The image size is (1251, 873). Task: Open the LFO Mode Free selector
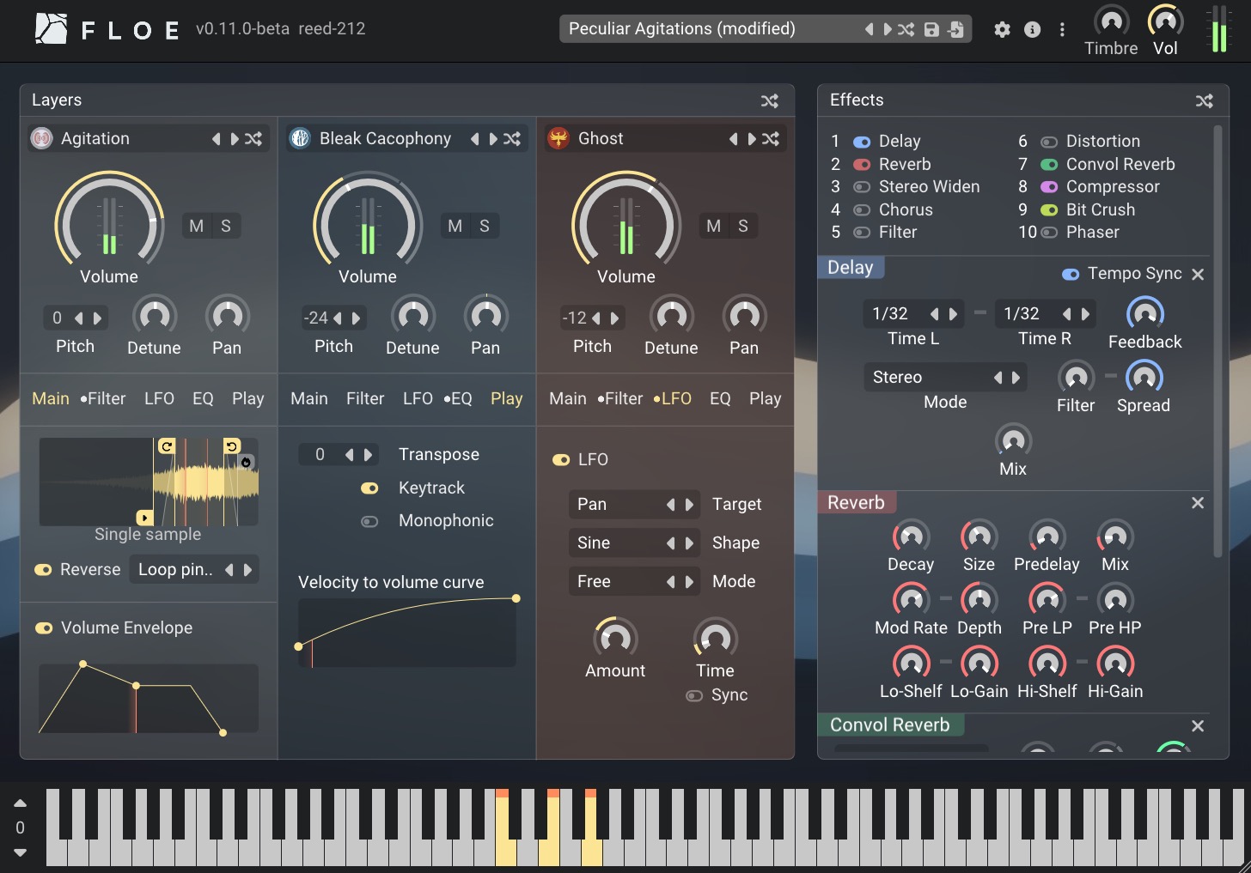634,582
